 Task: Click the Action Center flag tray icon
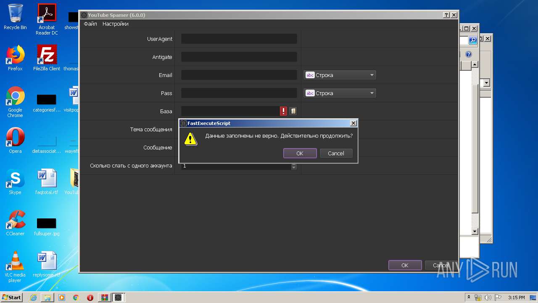(x=498, y=298)
